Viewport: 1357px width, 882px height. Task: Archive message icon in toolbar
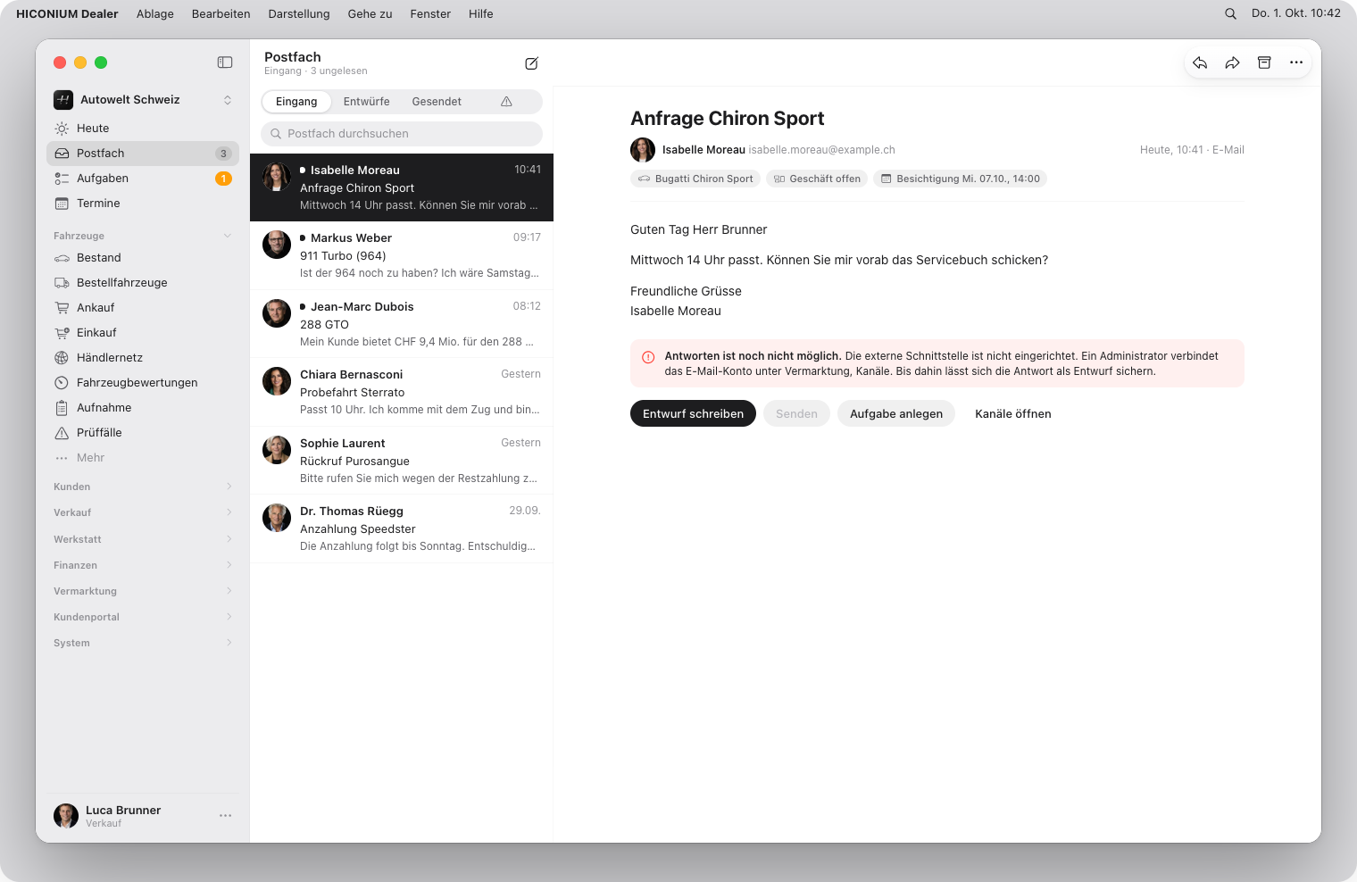[x=1264, y=62]
